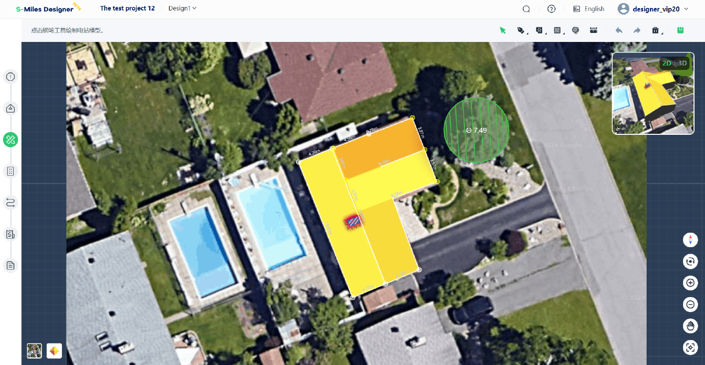Select the small red obstacle on the roof
Screen dimensions: 705x365
click(x=353, y=221)
